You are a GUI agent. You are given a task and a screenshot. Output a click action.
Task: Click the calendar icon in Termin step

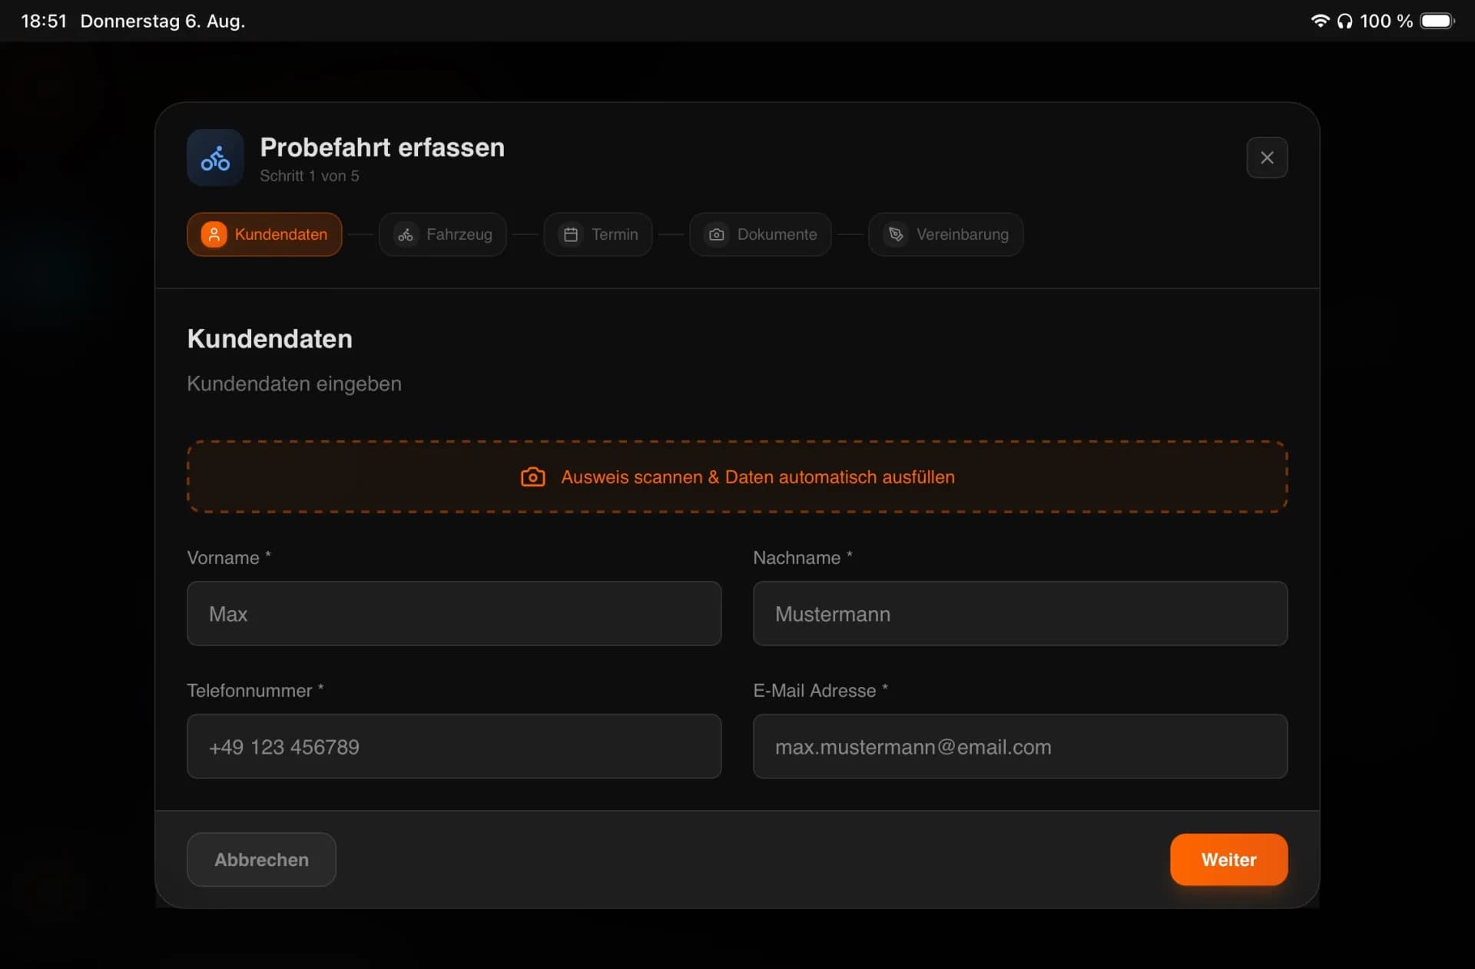click(x=571, y=234)
